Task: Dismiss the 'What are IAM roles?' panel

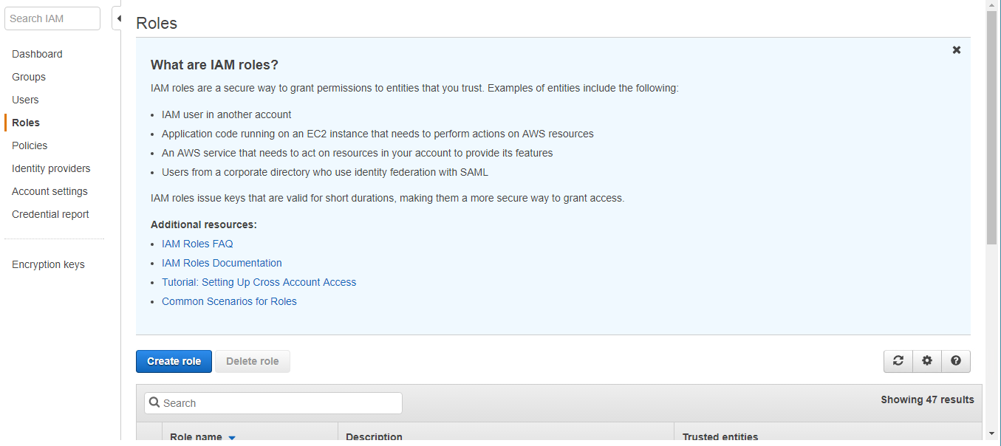Action: click(x=957, y=50)
